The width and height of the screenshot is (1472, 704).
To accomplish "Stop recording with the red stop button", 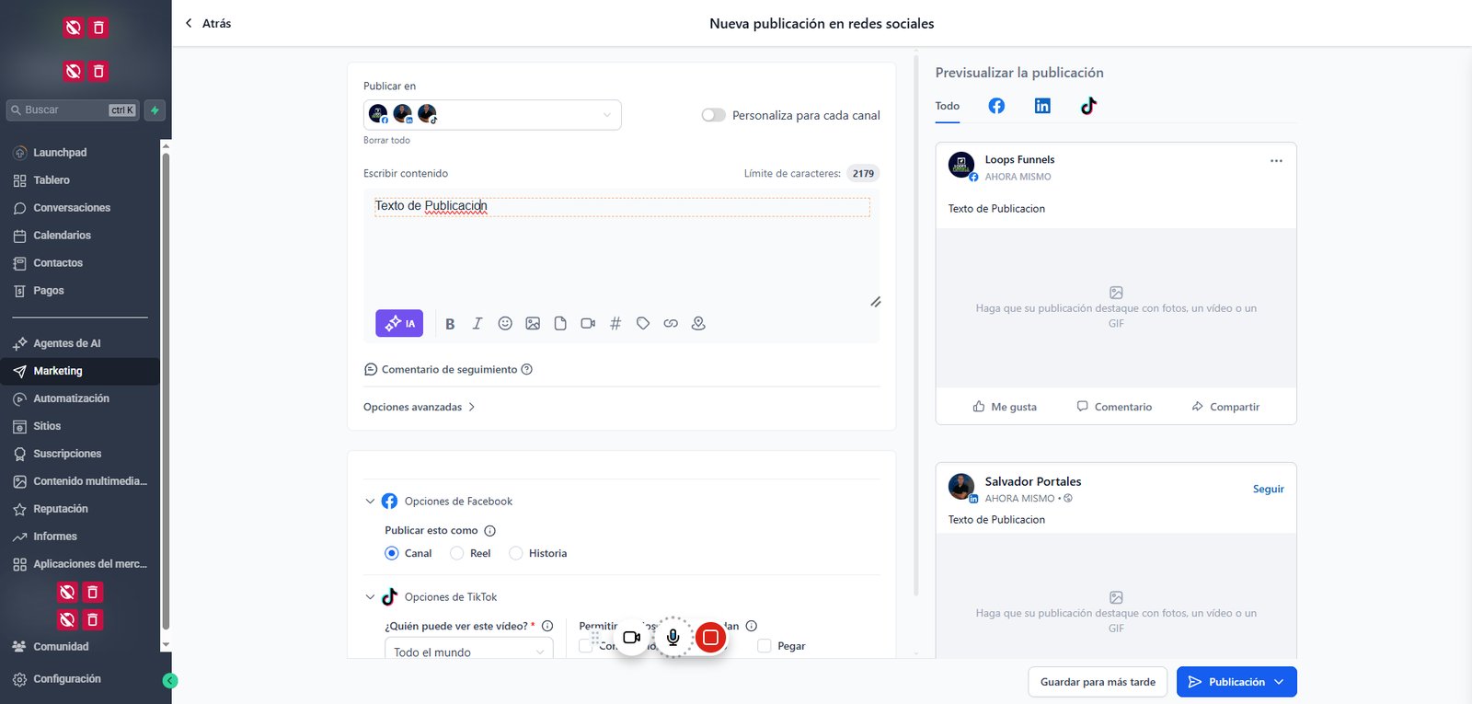I will [x=710, y=637].
